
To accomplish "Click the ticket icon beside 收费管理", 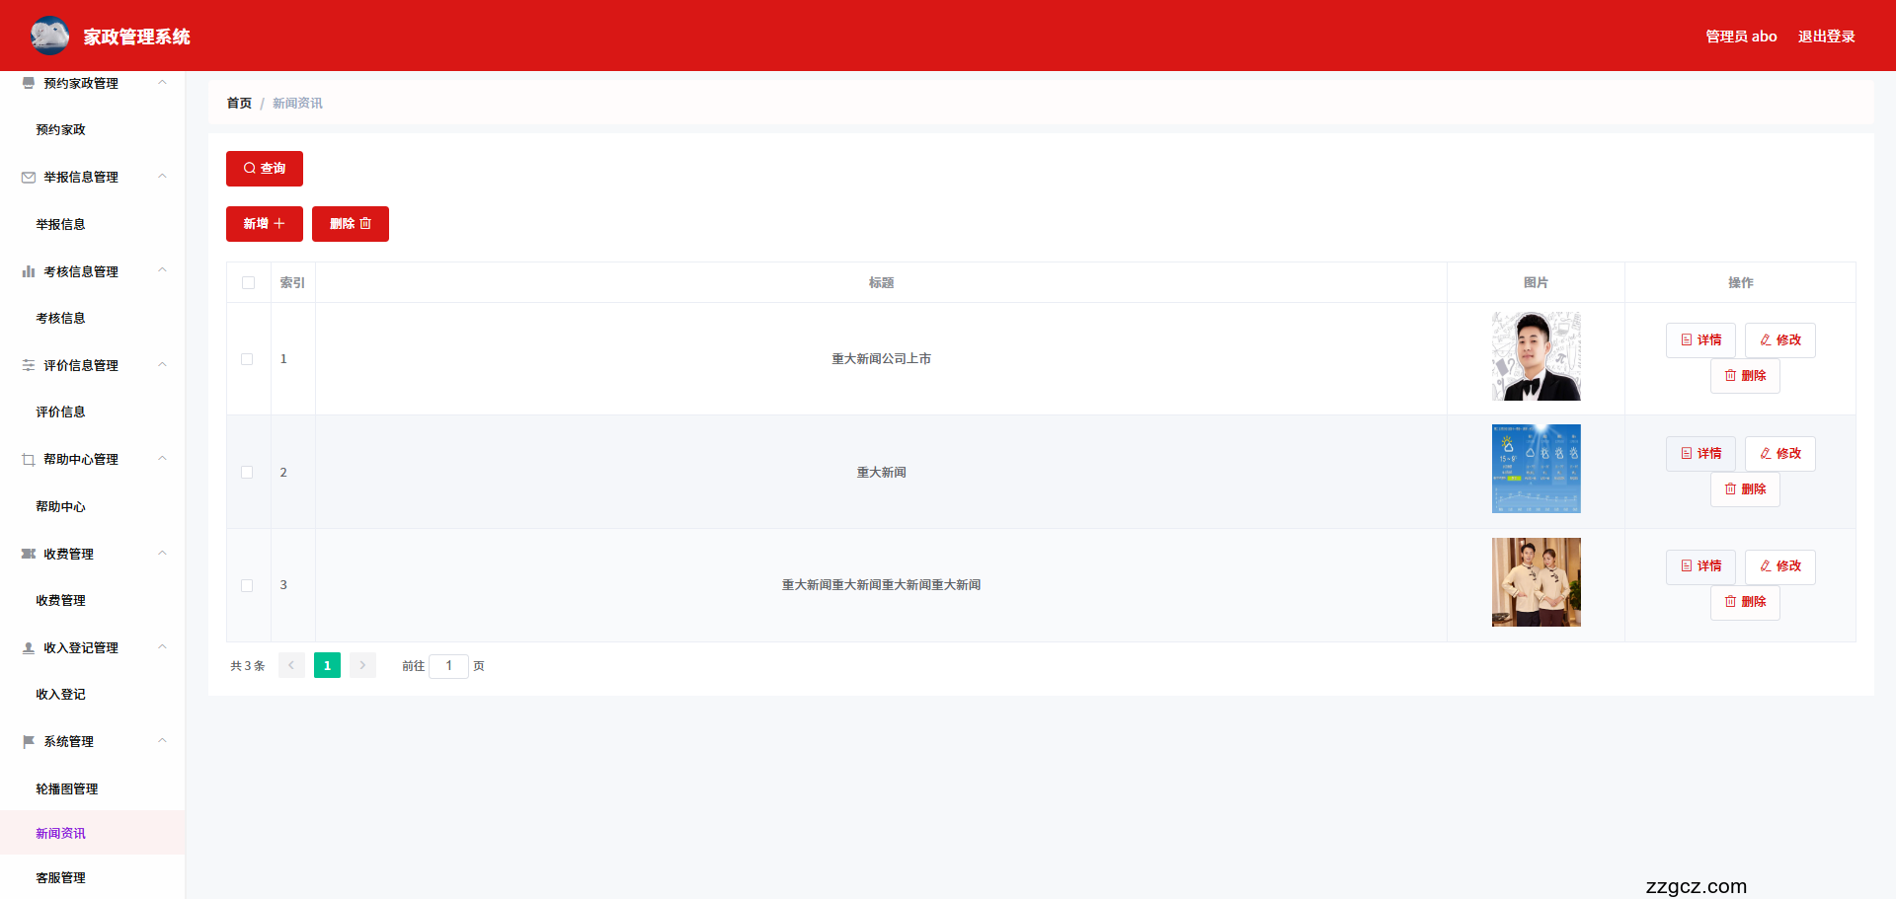I will [29, 554].
